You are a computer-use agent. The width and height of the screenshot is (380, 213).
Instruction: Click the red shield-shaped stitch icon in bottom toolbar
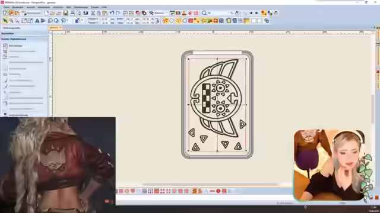[132, 191]
